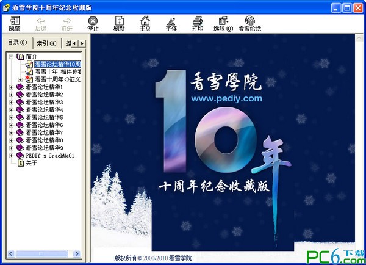The height and width of the screenshot is (265, 366).
Task: Click the purple book icon of 看雪论坛精华3
Action: click(x=20, y=103)
